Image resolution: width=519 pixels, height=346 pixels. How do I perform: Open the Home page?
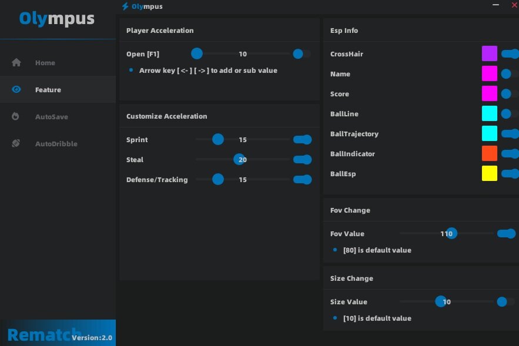[x=58, y=62]
